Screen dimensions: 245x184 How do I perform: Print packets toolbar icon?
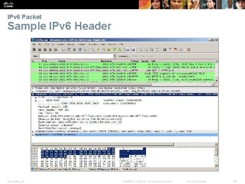click(85, 50)
